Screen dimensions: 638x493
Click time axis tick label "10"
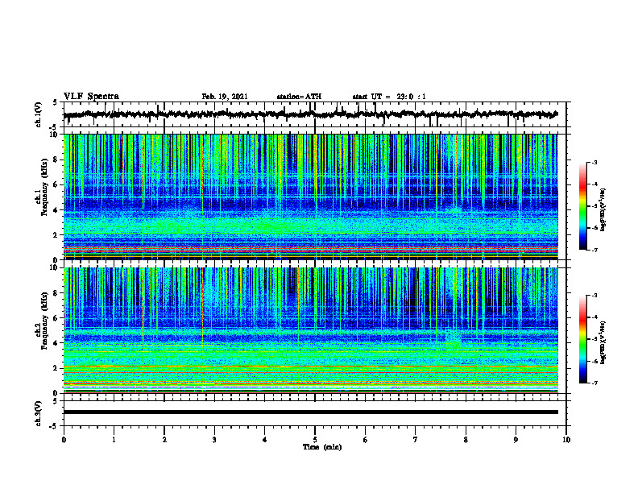[566, 440]
